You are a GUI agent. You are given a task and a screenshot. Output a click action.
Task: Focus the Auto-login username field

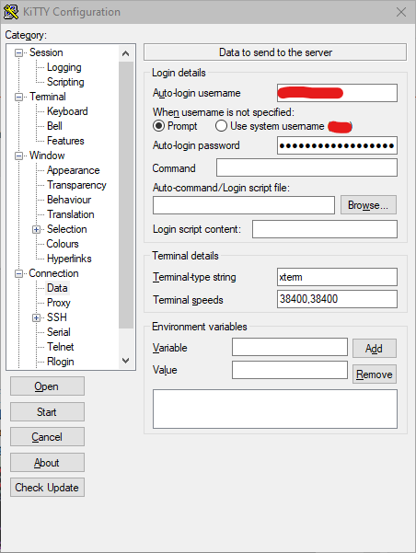(x=337, y=93)
